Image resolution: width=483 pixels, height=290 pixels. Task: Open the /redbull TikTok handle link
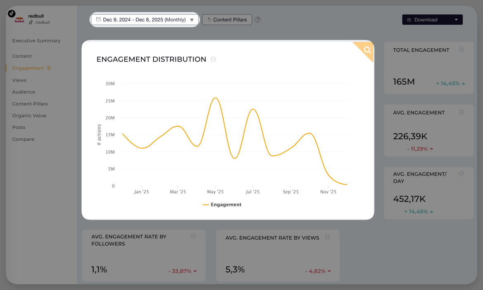pos(42,22)
